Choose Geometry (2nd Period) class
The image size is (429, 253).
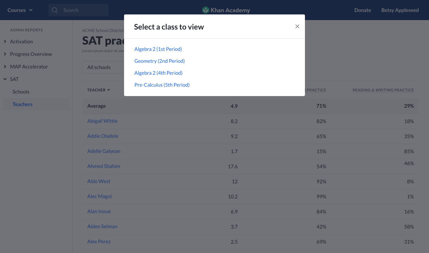(x=159, y=61)
